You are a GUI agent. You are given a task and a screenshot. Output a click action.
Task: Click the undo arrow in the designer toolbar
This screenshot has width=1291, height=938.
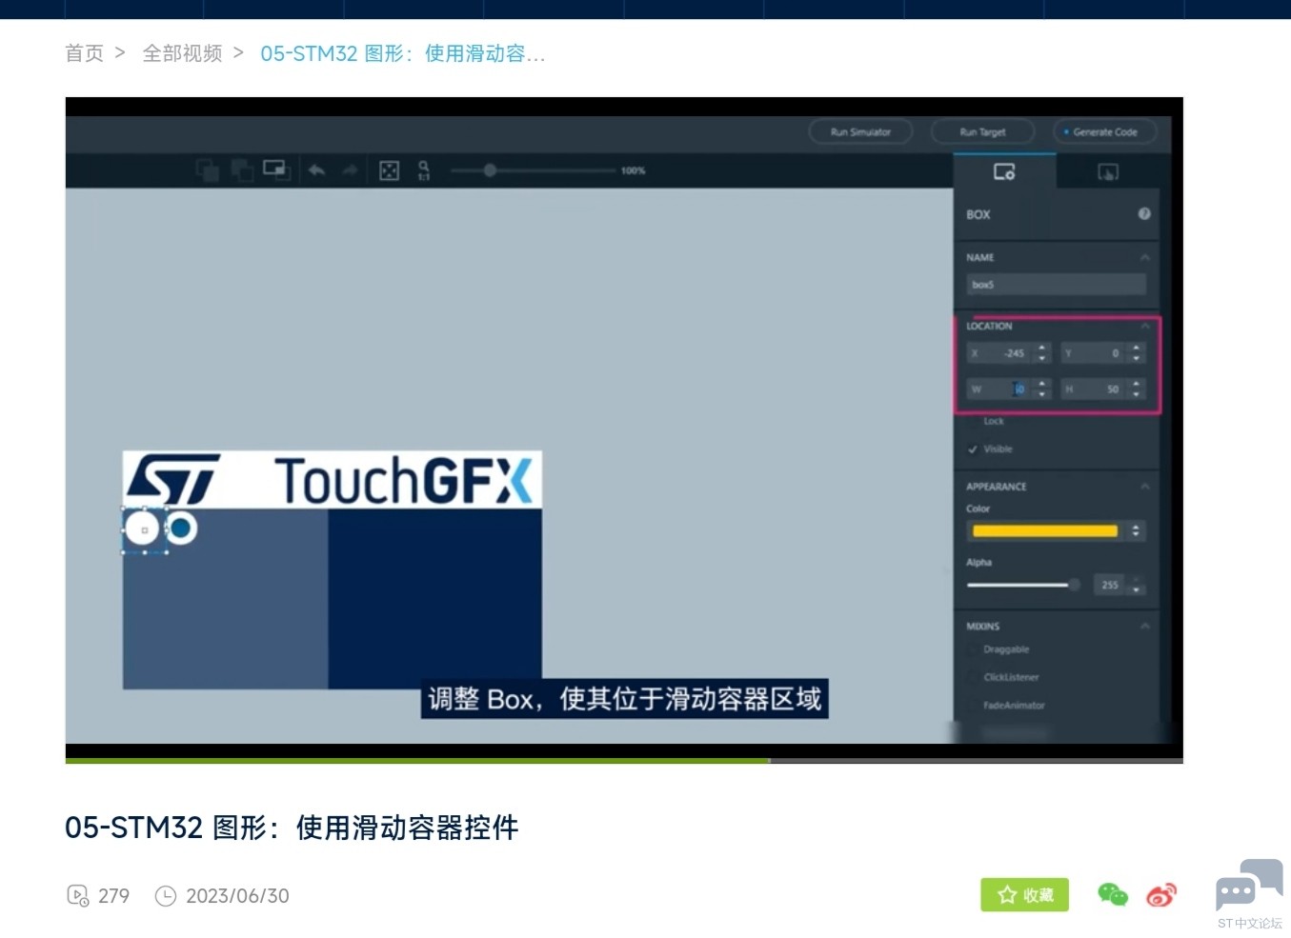(317, 170)
